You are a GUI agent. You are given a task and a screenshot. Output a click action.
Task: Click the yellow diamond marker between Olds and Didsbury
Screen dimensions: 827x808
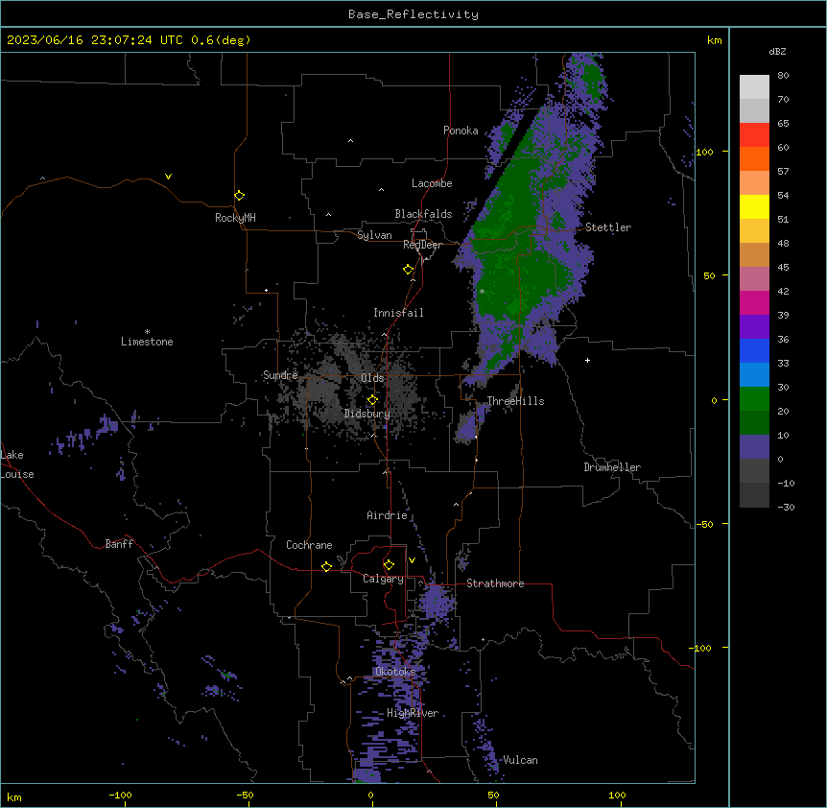pyautogui.click(x=372, y=400)
